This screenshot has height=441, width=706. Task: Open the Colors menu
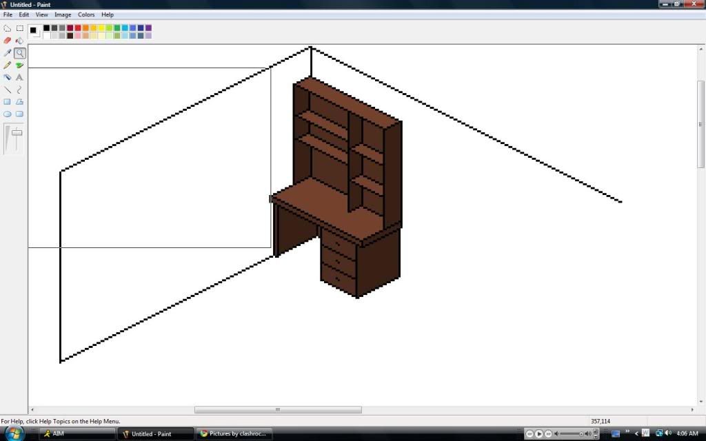[86, 14]
